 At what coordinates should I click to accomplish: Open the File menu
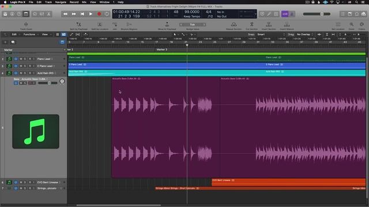[x=31, y=2]
